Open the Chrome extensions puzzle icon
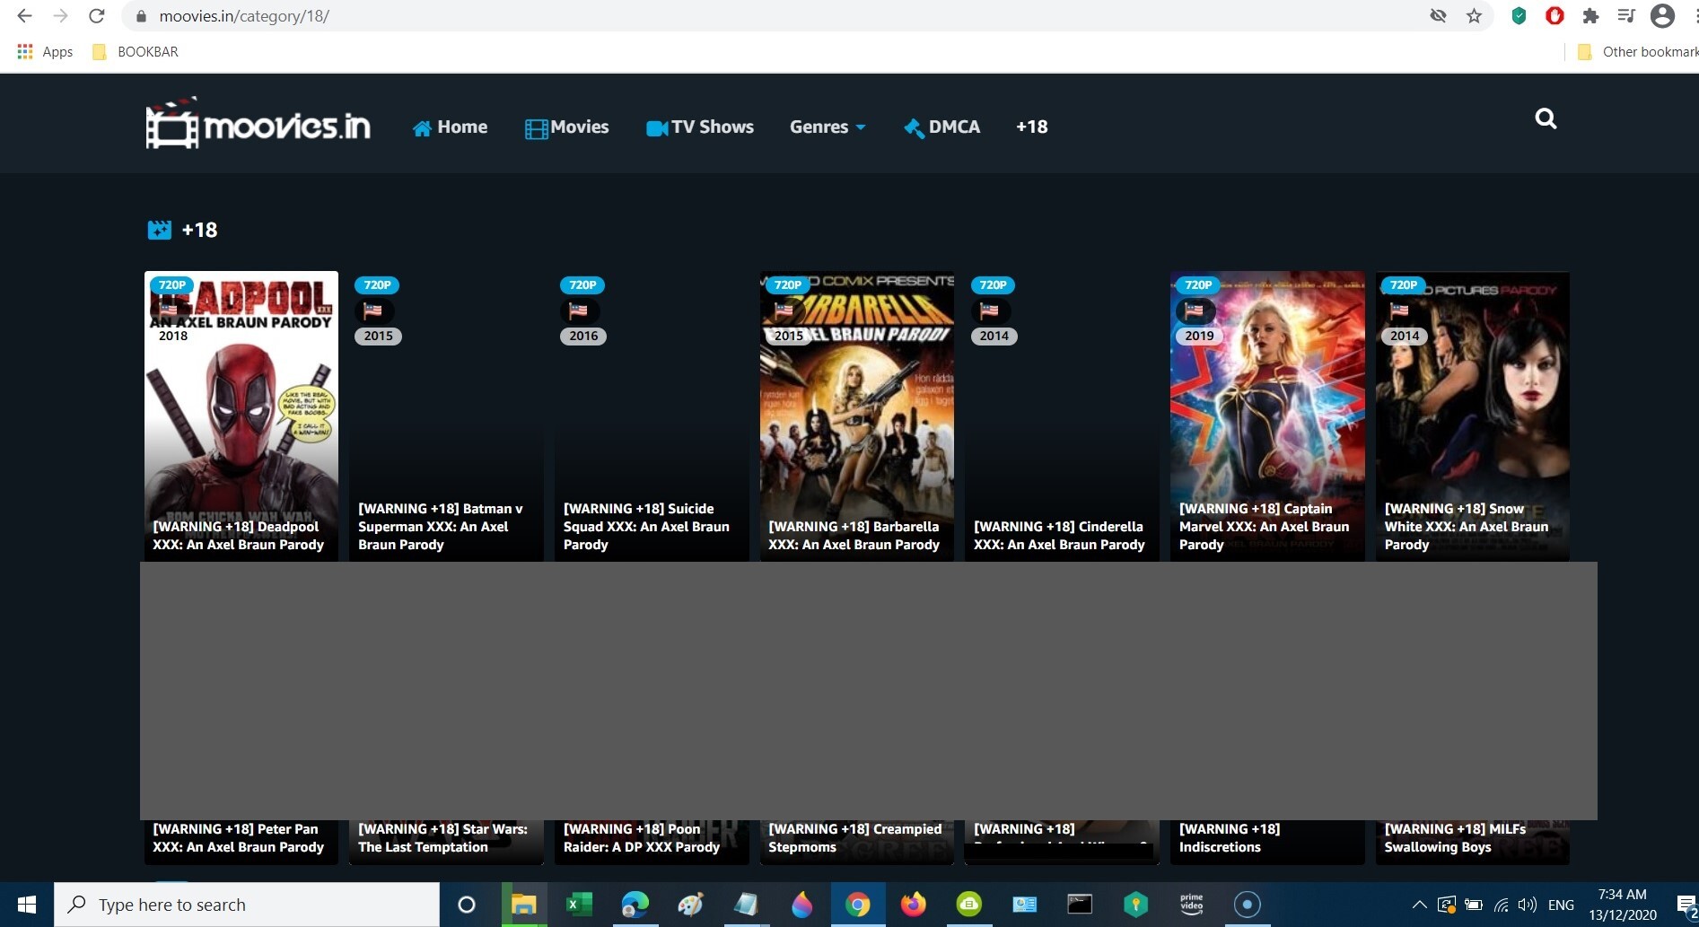The image size is (1699, 927). (1590, 16)
